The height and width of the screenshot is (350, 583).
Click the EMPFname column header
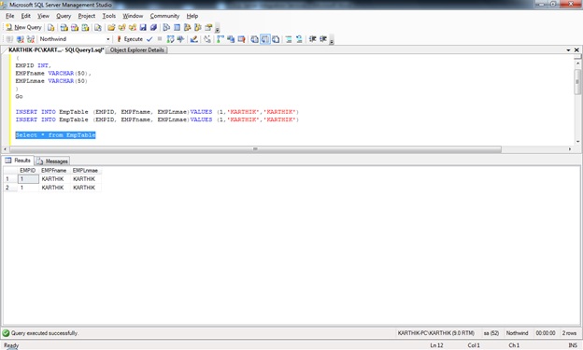pyautogui.click(x=54, y=171)
